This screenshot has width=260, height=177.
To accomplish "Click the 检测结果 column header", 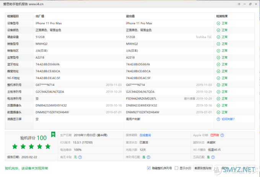I will click(222, 16).
